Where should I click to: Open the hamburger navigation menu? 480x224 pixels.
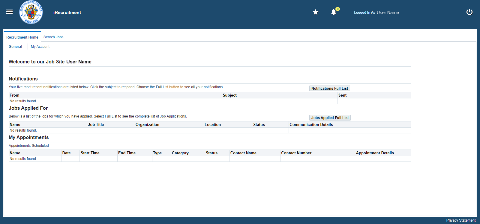[x=10, y=12]
